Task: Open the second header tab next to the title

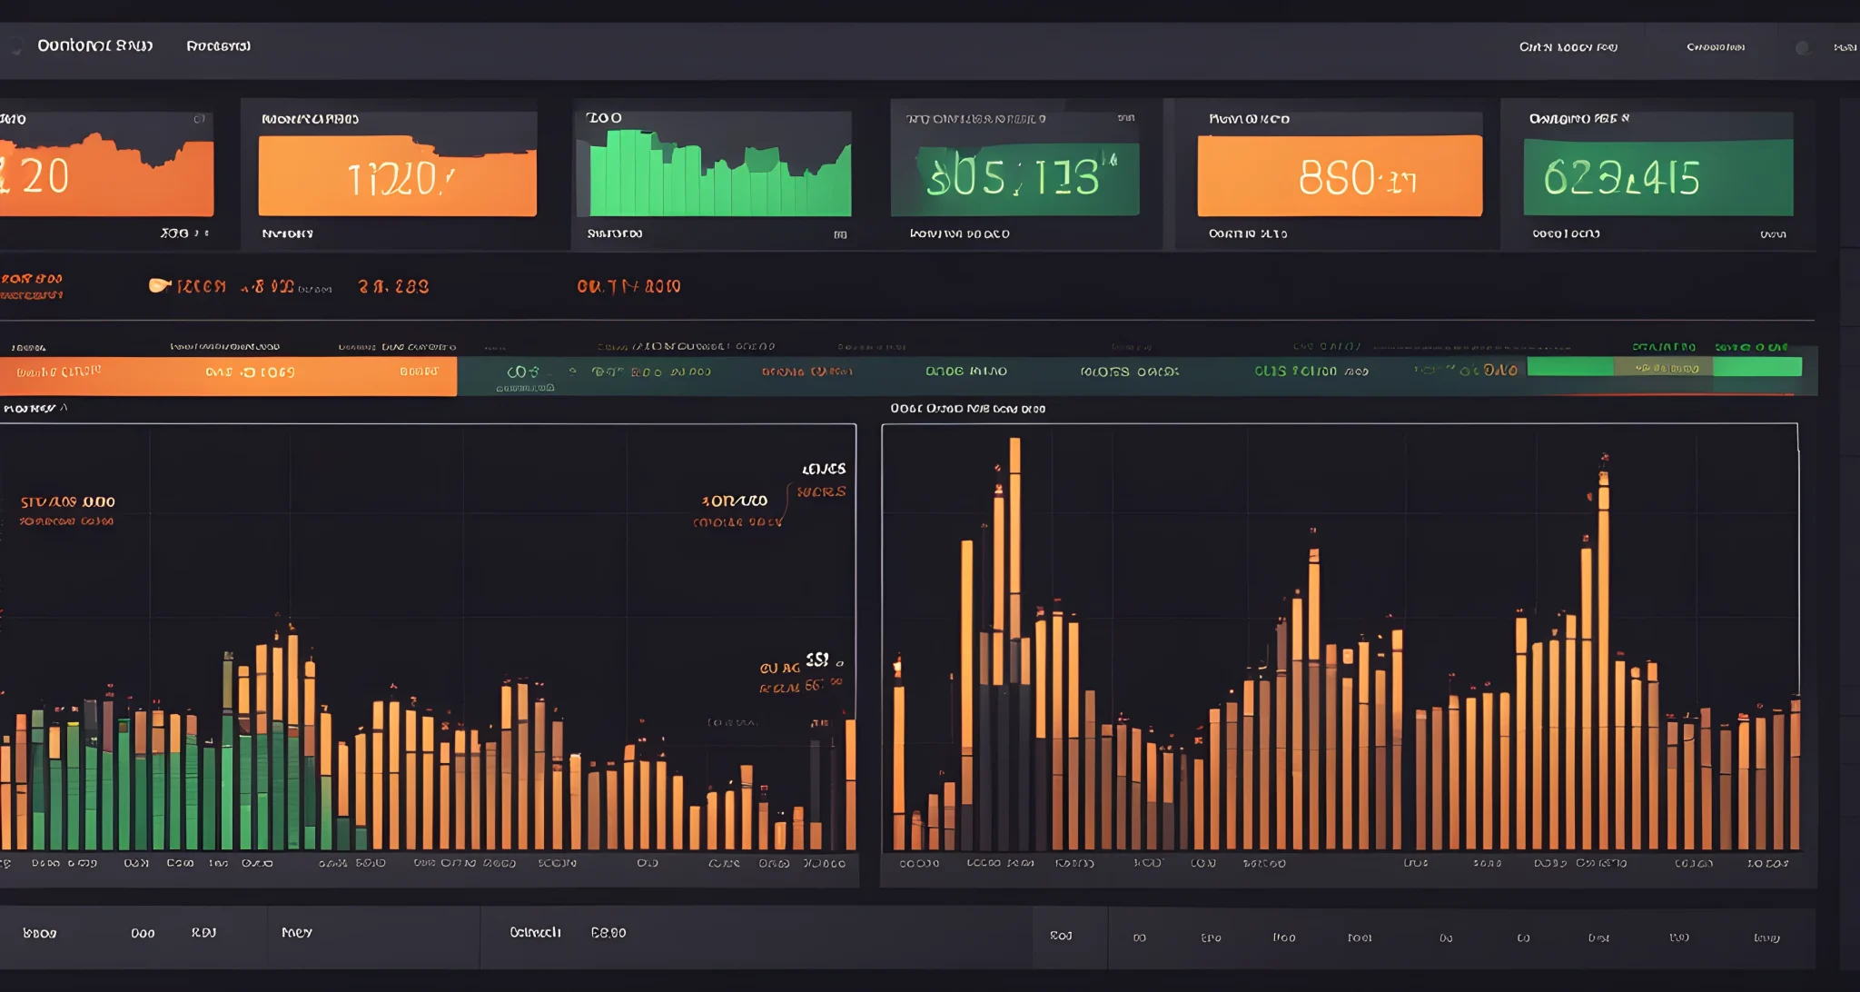Action: tap(218, 45)
